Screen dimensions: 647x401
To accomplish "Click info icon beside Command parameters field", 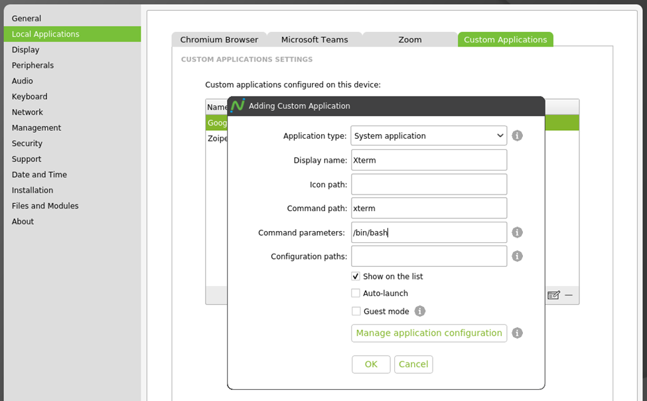I will click(x=517, y=232).
